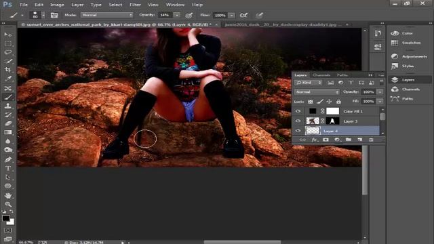The width and height of the screenshot is (434, 244).
Task: Swap foreground and background colors
Action: coord(12,211)
